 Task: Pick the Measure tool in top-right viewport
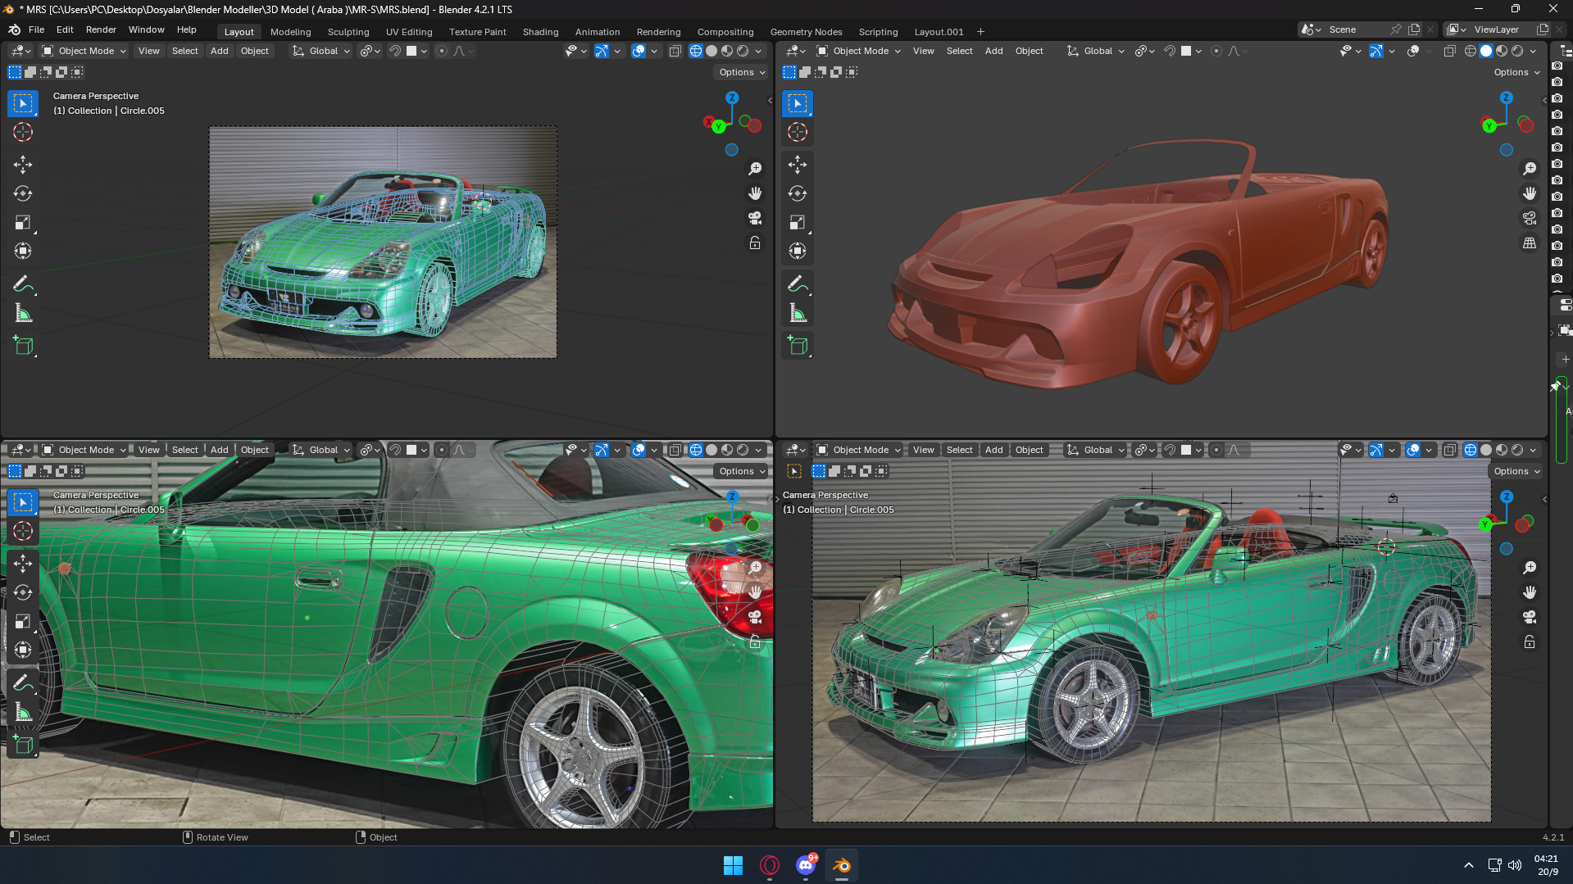click(797, 313)
